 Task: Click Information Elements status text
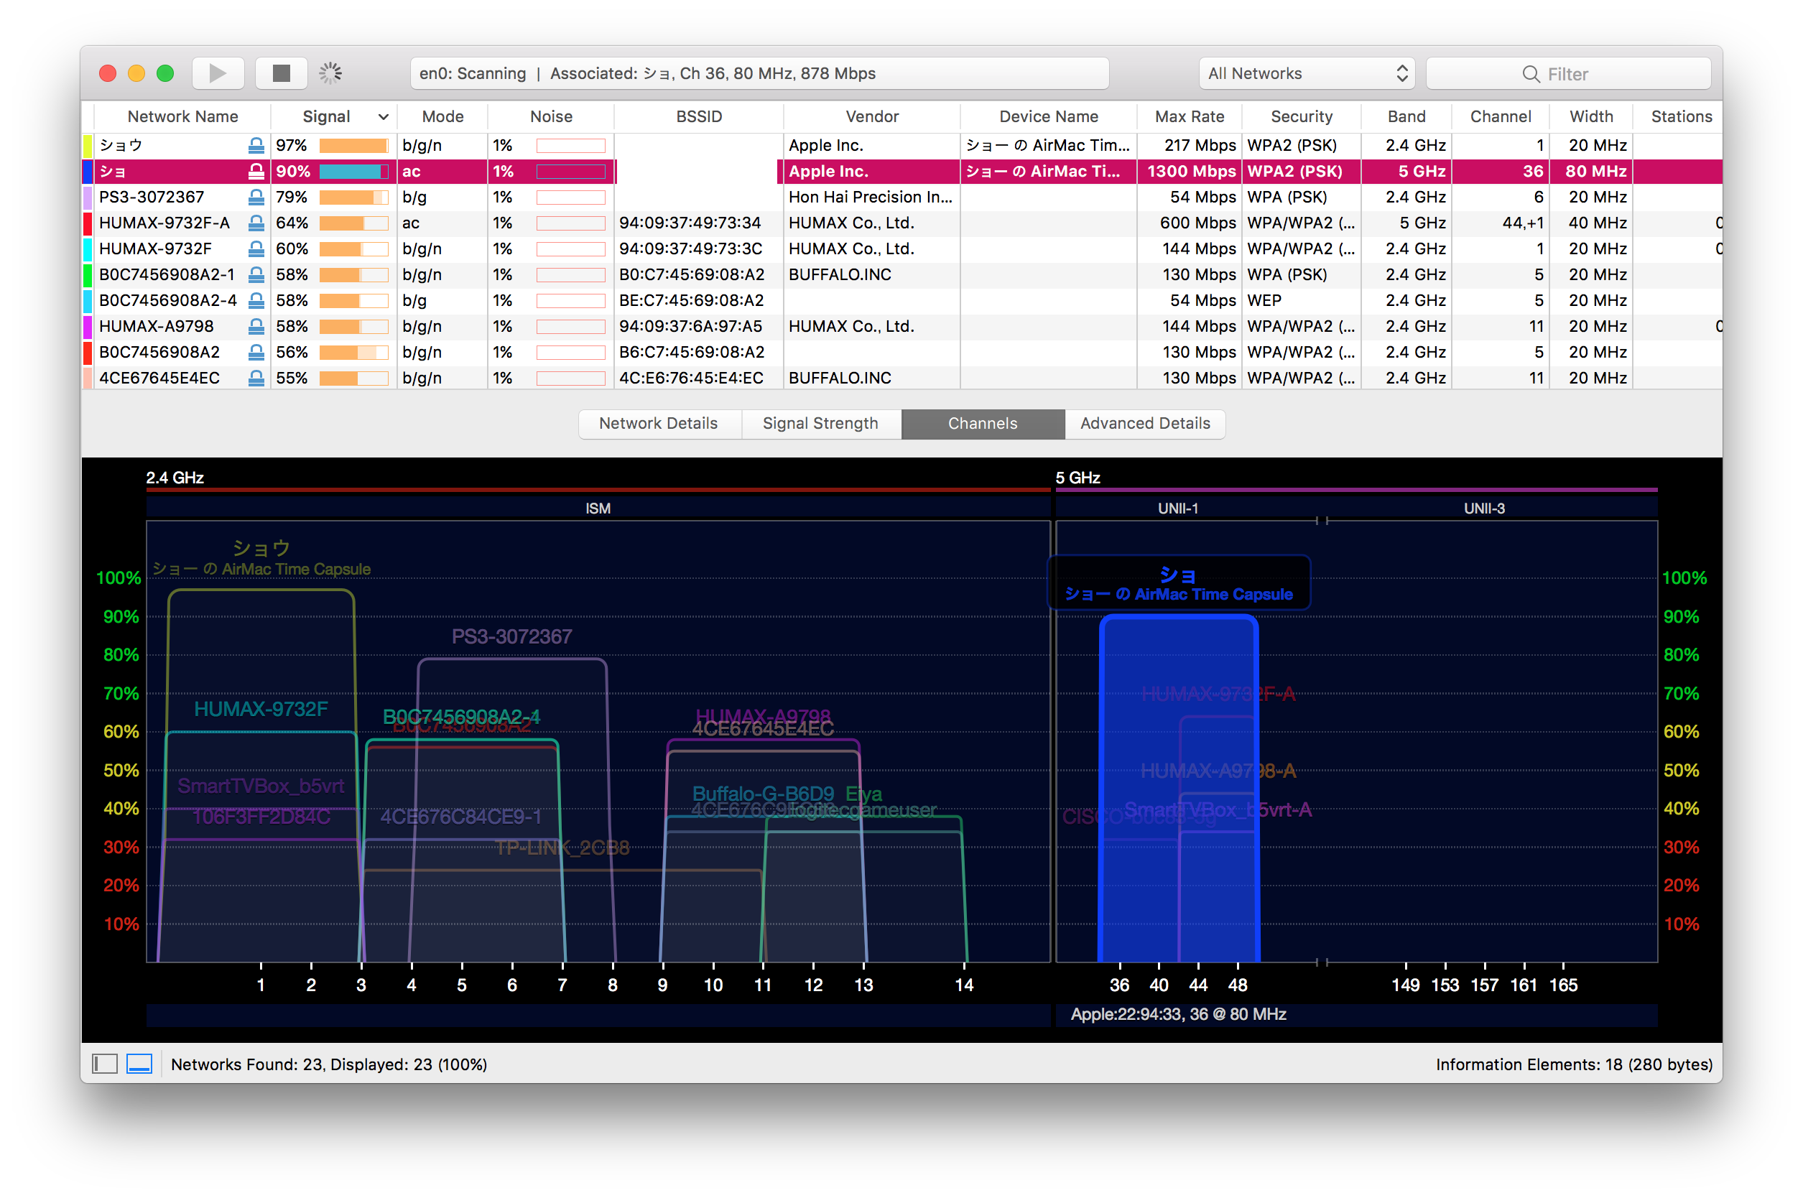1574,1064
